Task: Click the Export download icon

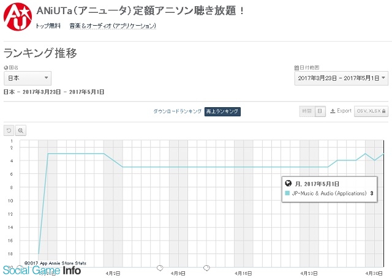Action: (333, 111)
